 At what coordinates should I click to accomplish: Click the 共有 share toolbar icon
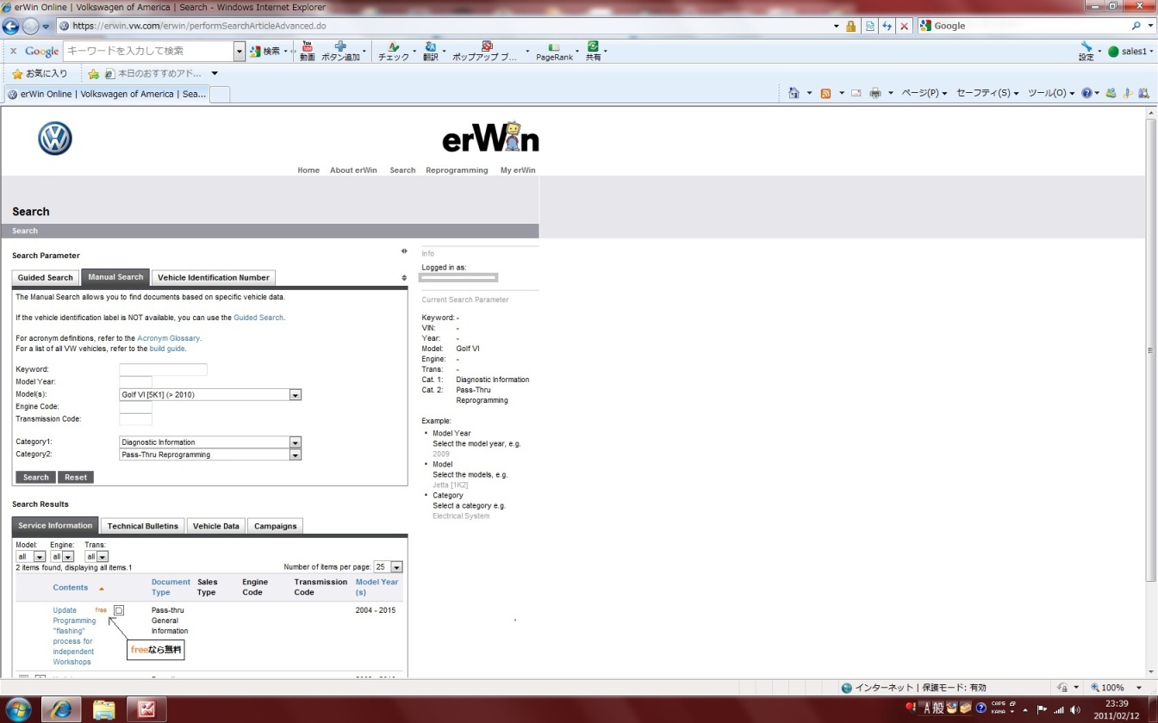point(593,47)
